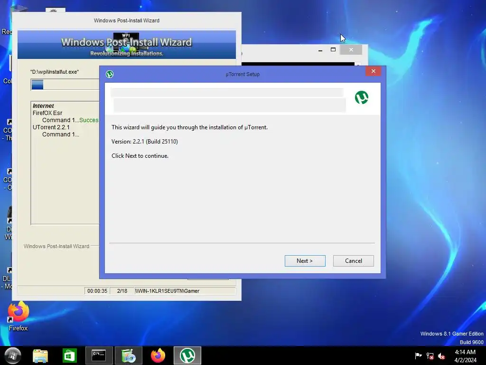Switch to the command prompt taskbar window
Screen dimensions: 486x365
99,355
